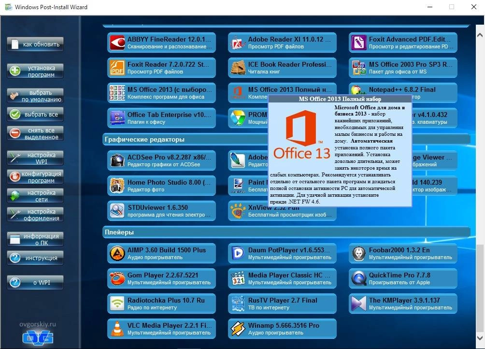Click the AIMP player icon
Image resolution: width=485 pixels, height=349 pixels.
[x=117, y=253]
